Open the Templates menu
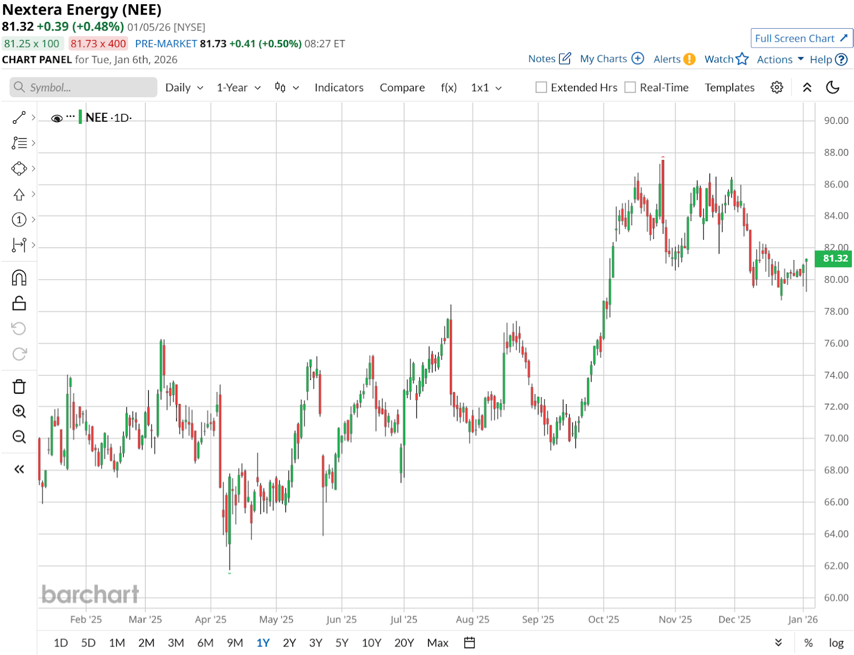The width and height of the screenshot is (854, 655). [x=730, y=88]
